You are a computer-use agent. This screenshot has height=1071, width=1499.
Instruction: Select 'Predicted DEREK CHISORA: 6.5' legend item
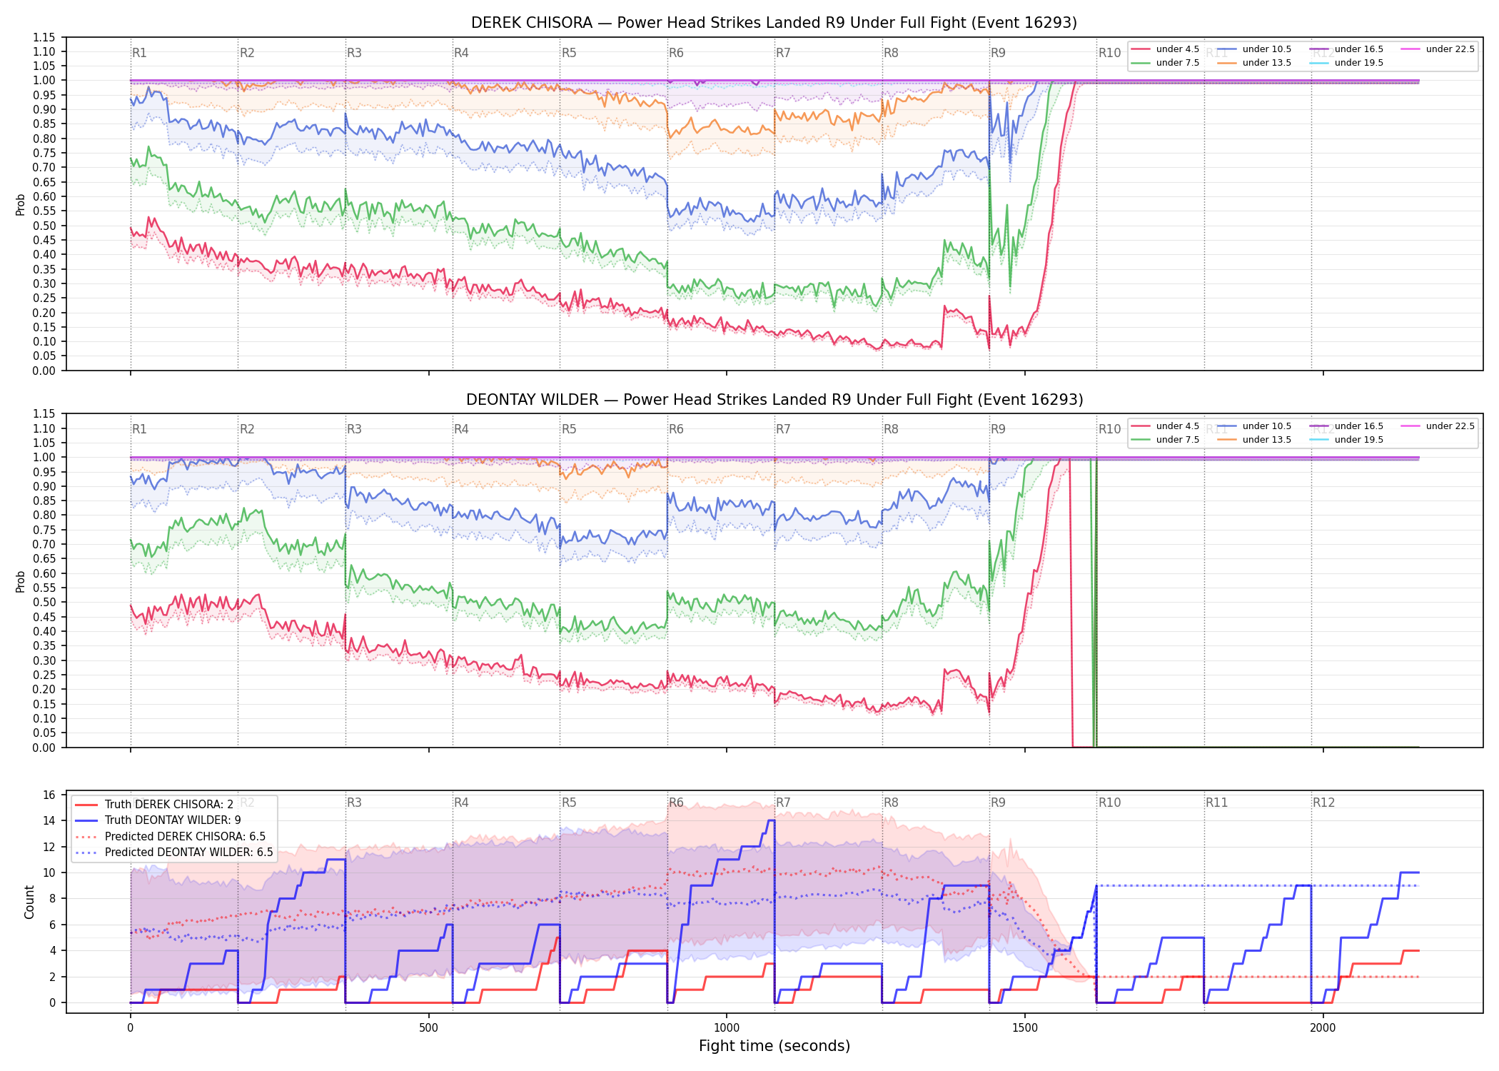170,836
